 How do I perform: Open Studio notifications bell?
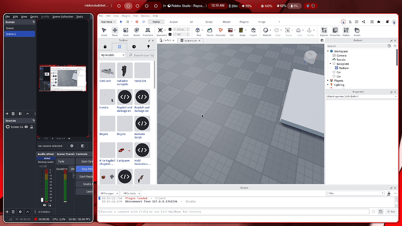[387, 22]
